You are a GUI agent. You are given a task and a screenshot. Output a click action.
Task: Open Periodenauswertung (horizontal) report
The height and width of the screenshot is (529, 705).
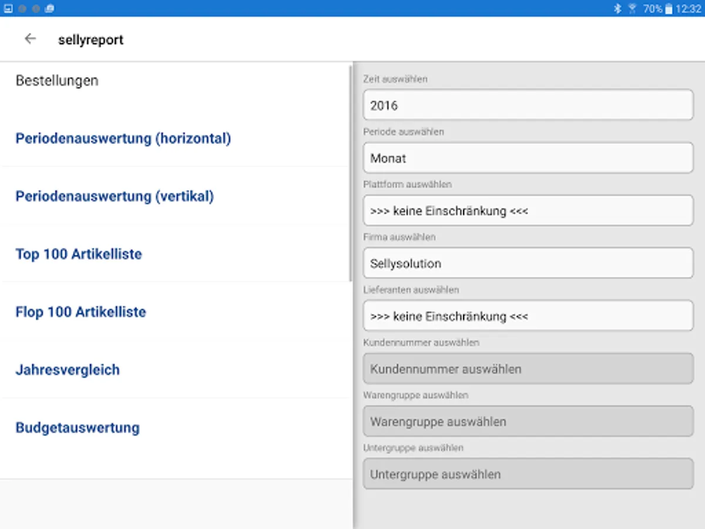pyautogui.click(x=123, y=139)
